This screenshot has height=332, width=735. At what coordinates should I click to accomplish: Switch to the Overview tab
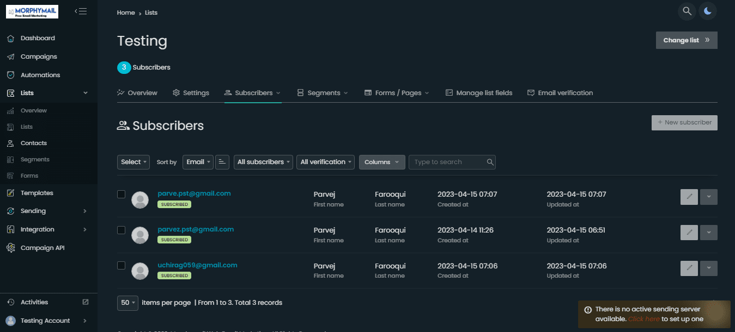[x=137, y=93]
